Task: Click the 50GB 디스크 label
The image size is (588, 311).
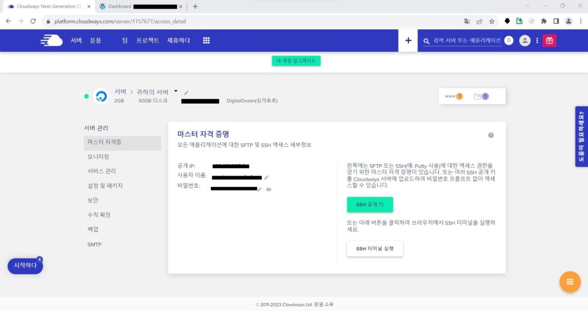Action: click(153, 101)
